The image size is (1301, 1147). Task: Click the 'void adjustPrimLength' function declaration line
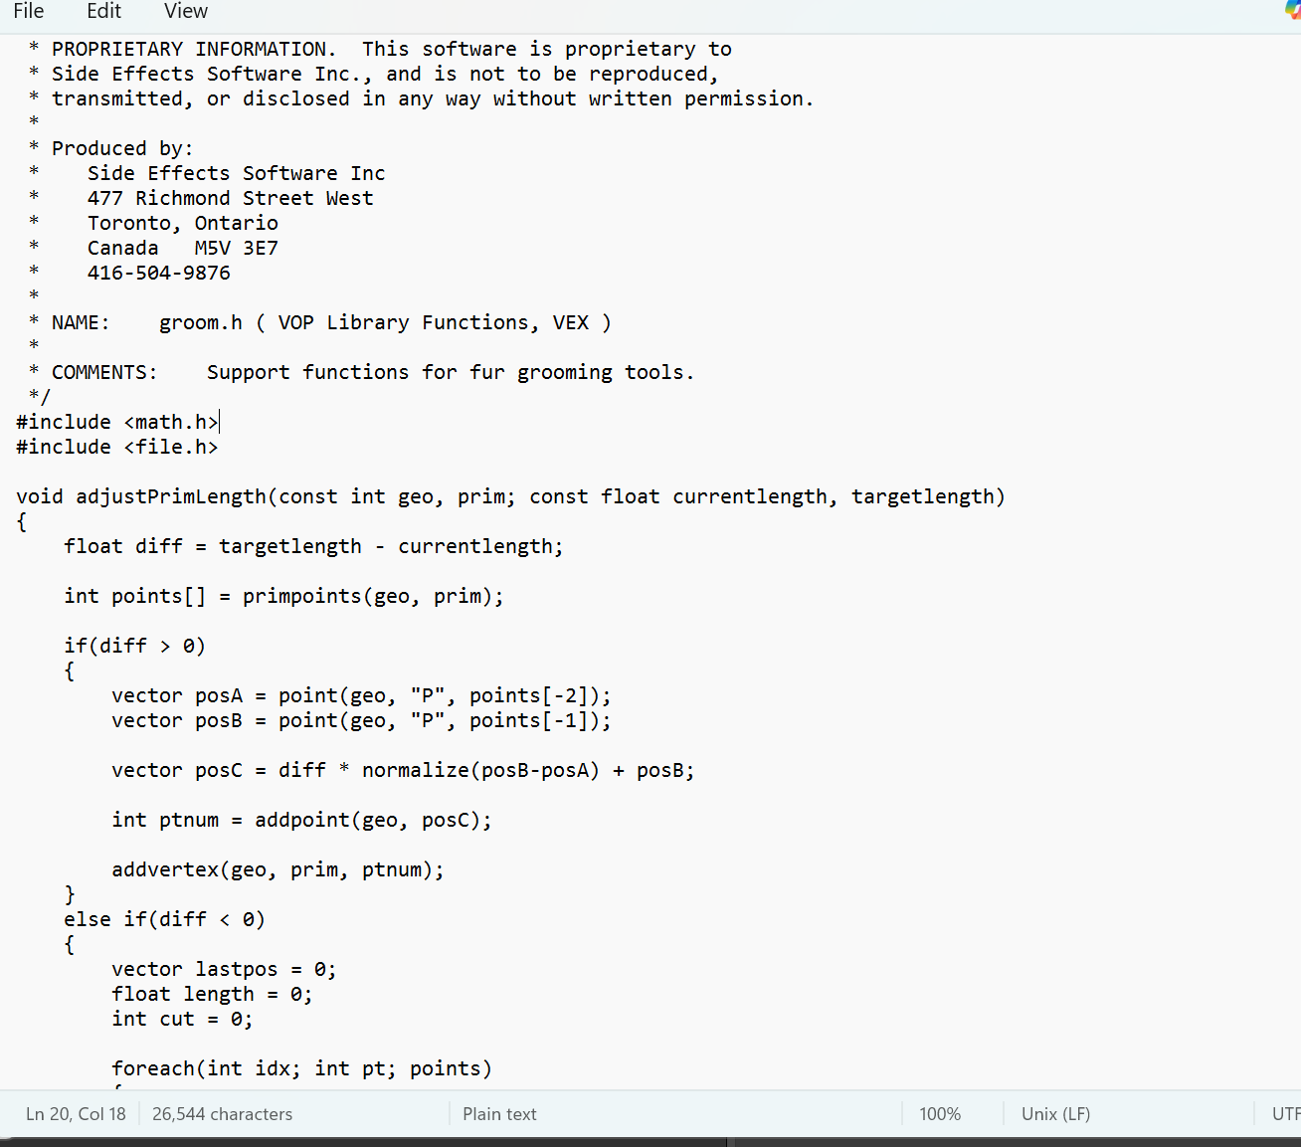click(510, 496)
